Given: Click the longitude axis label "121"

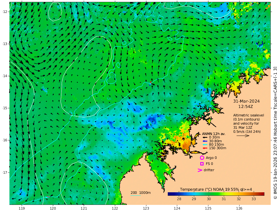Looking at the screenshot, I should [x=84, y=209].
